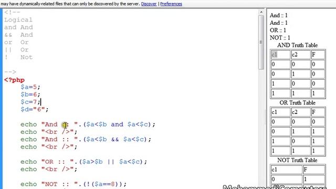Click the F header in OR table

pyautogui.click(x=318, y=112)
